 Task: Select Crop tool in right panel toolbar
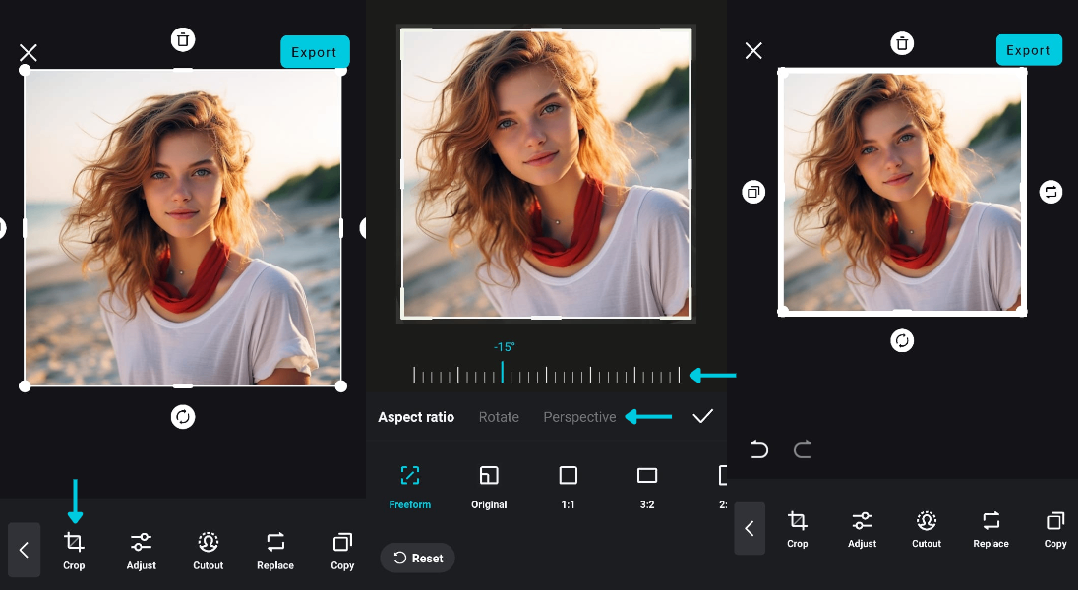[797, 529]
